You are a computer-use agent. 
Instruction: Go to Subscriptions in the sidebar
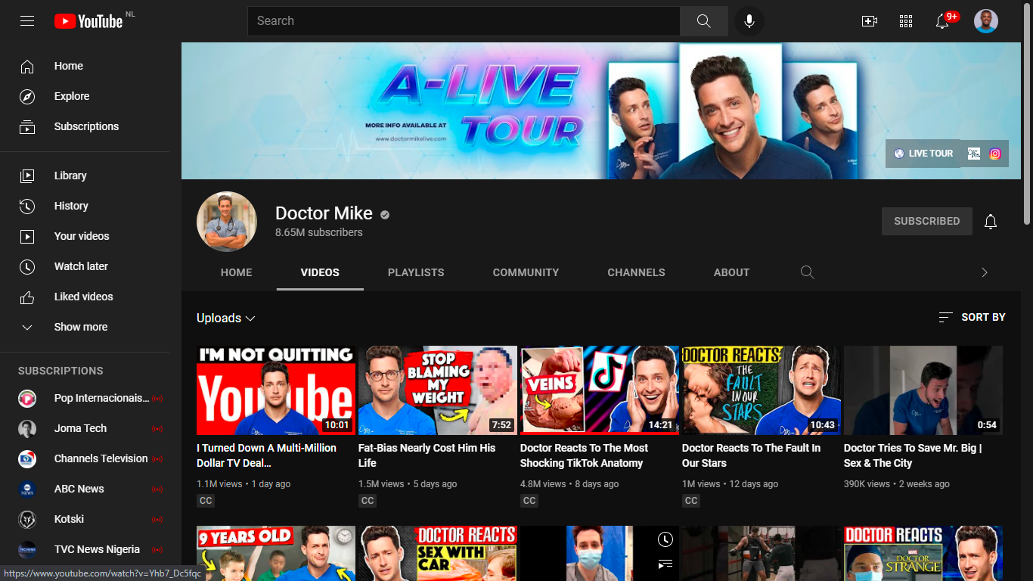(x=85, y=126)
